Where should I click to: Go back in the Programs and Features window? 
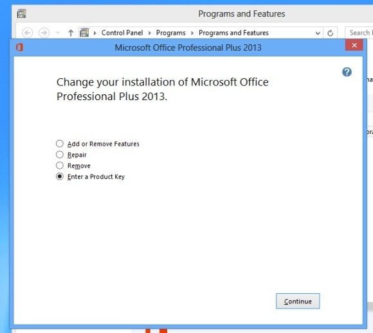point(28,33)
